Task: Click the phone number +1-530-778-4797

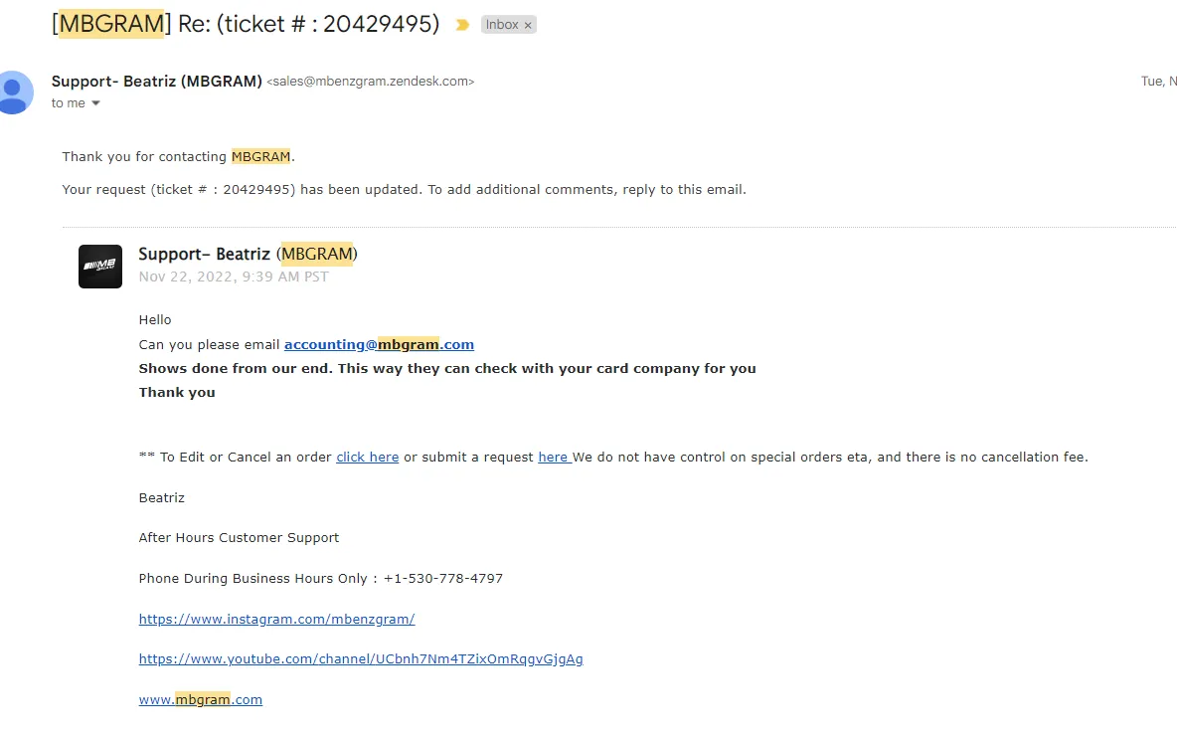Action: pyautogui.click(x=443, y=579)
